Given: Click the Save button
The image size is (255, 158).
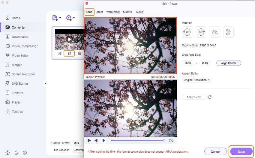Looking at the screenshot, I should click(x=241, y=152).
